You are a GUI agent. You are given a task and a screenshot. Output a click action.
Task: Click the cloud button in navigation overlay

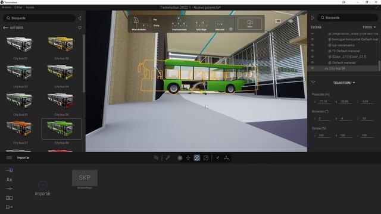(250, 24)
